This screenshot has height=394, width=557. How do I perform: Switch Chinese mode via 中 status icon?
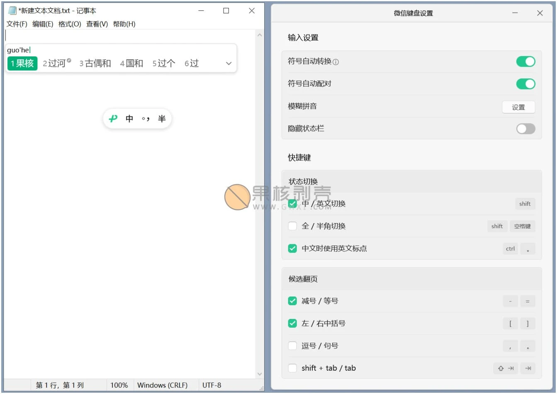129,119
